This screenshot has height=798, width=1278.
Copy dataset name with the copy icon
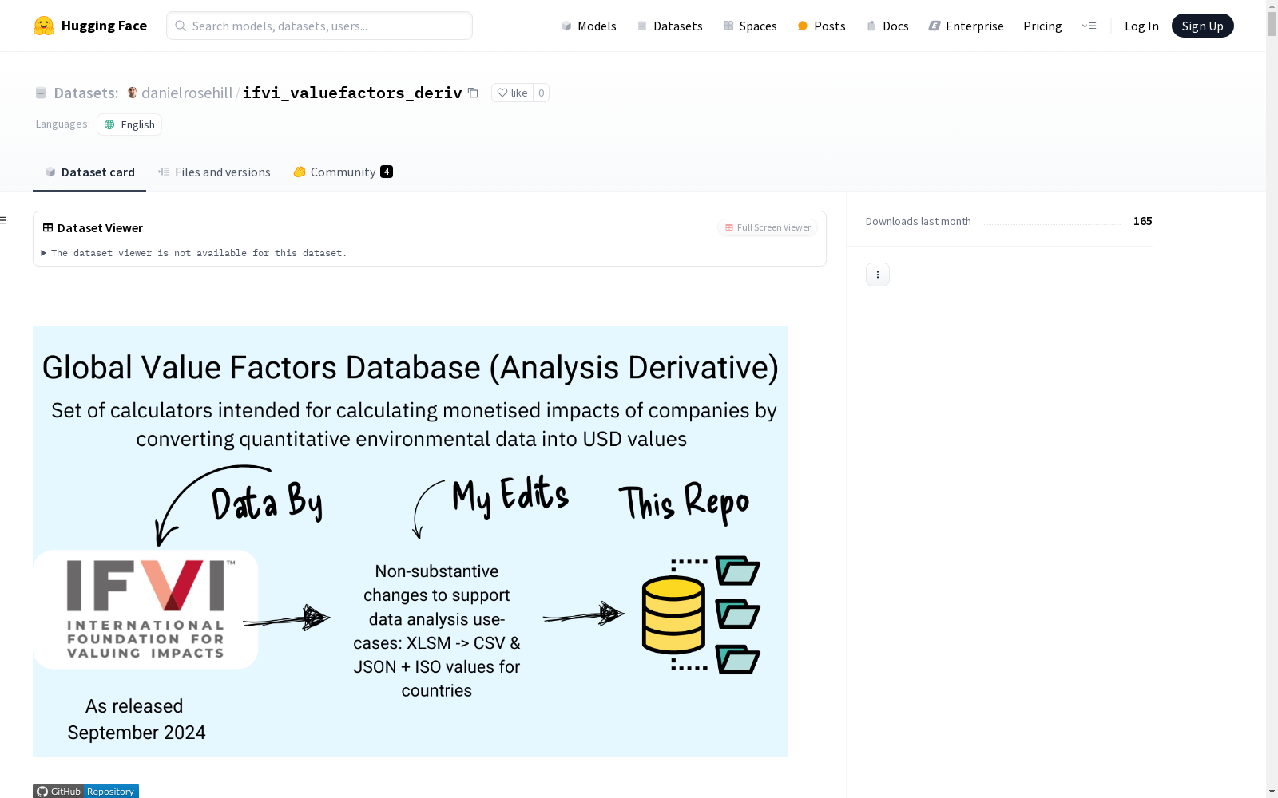tap(473, 93)
